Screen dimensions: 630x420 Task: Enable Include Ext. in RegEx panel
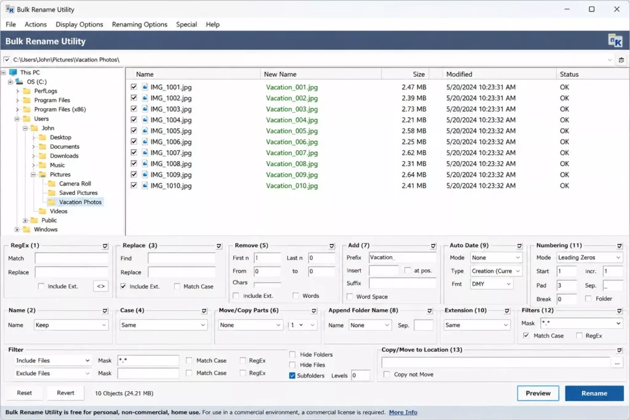[x=41, y=287]
